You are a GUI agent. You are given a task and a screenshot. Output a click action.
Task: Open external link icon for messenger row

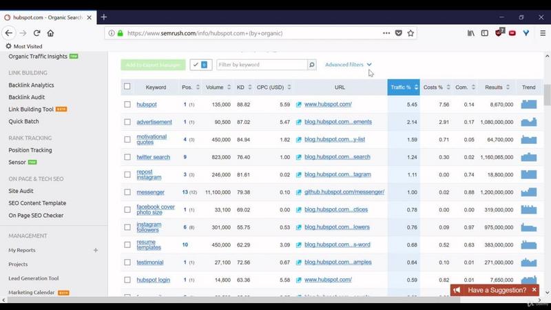tap(299, 192)
